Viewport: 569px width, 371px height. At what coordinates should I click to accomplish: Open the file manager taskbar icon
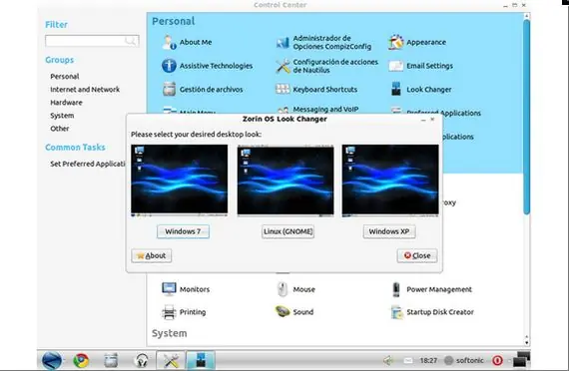click(111, 360)
